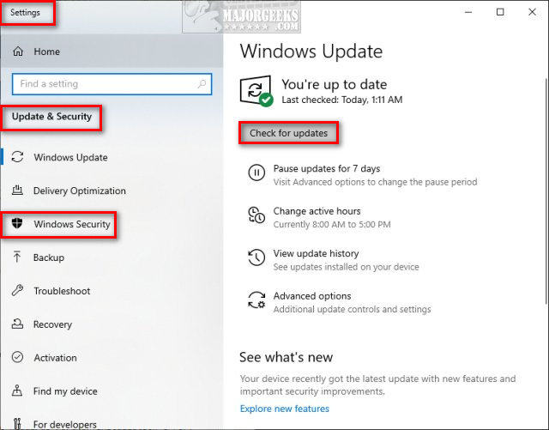Click the Recovery icon
This screenshot has width=549, height=430.
point(17,324)
